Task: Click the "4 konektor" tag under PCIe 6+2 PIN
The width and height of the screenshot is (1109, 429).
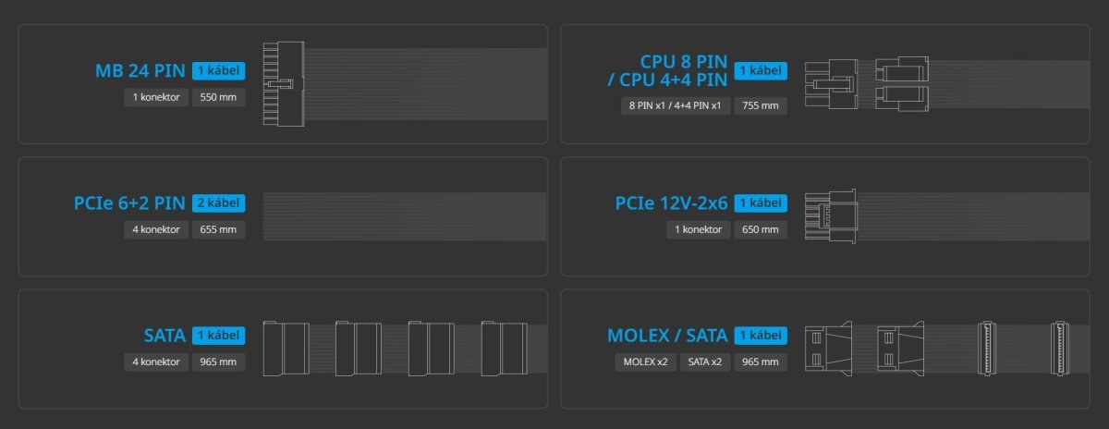Action: (x=155, y=229)
